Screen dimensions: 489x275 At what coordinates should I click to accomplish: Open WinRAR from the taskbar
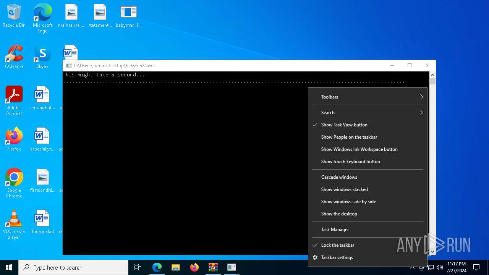tap(213, 267)
